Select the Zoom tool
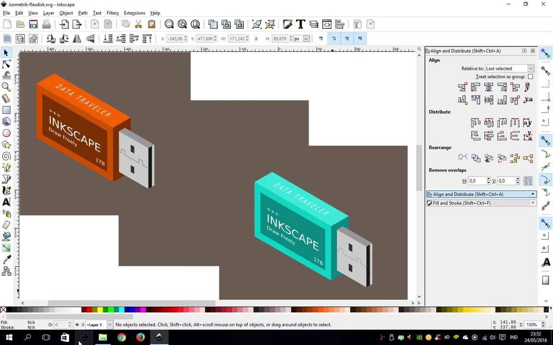Viewport: 553px width, 345px height. [7, 87]
